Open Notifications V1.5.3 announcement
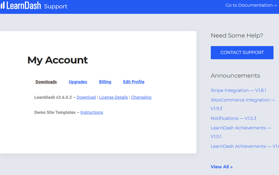This screenshot has height=175, width=279. tap(233, 118)
